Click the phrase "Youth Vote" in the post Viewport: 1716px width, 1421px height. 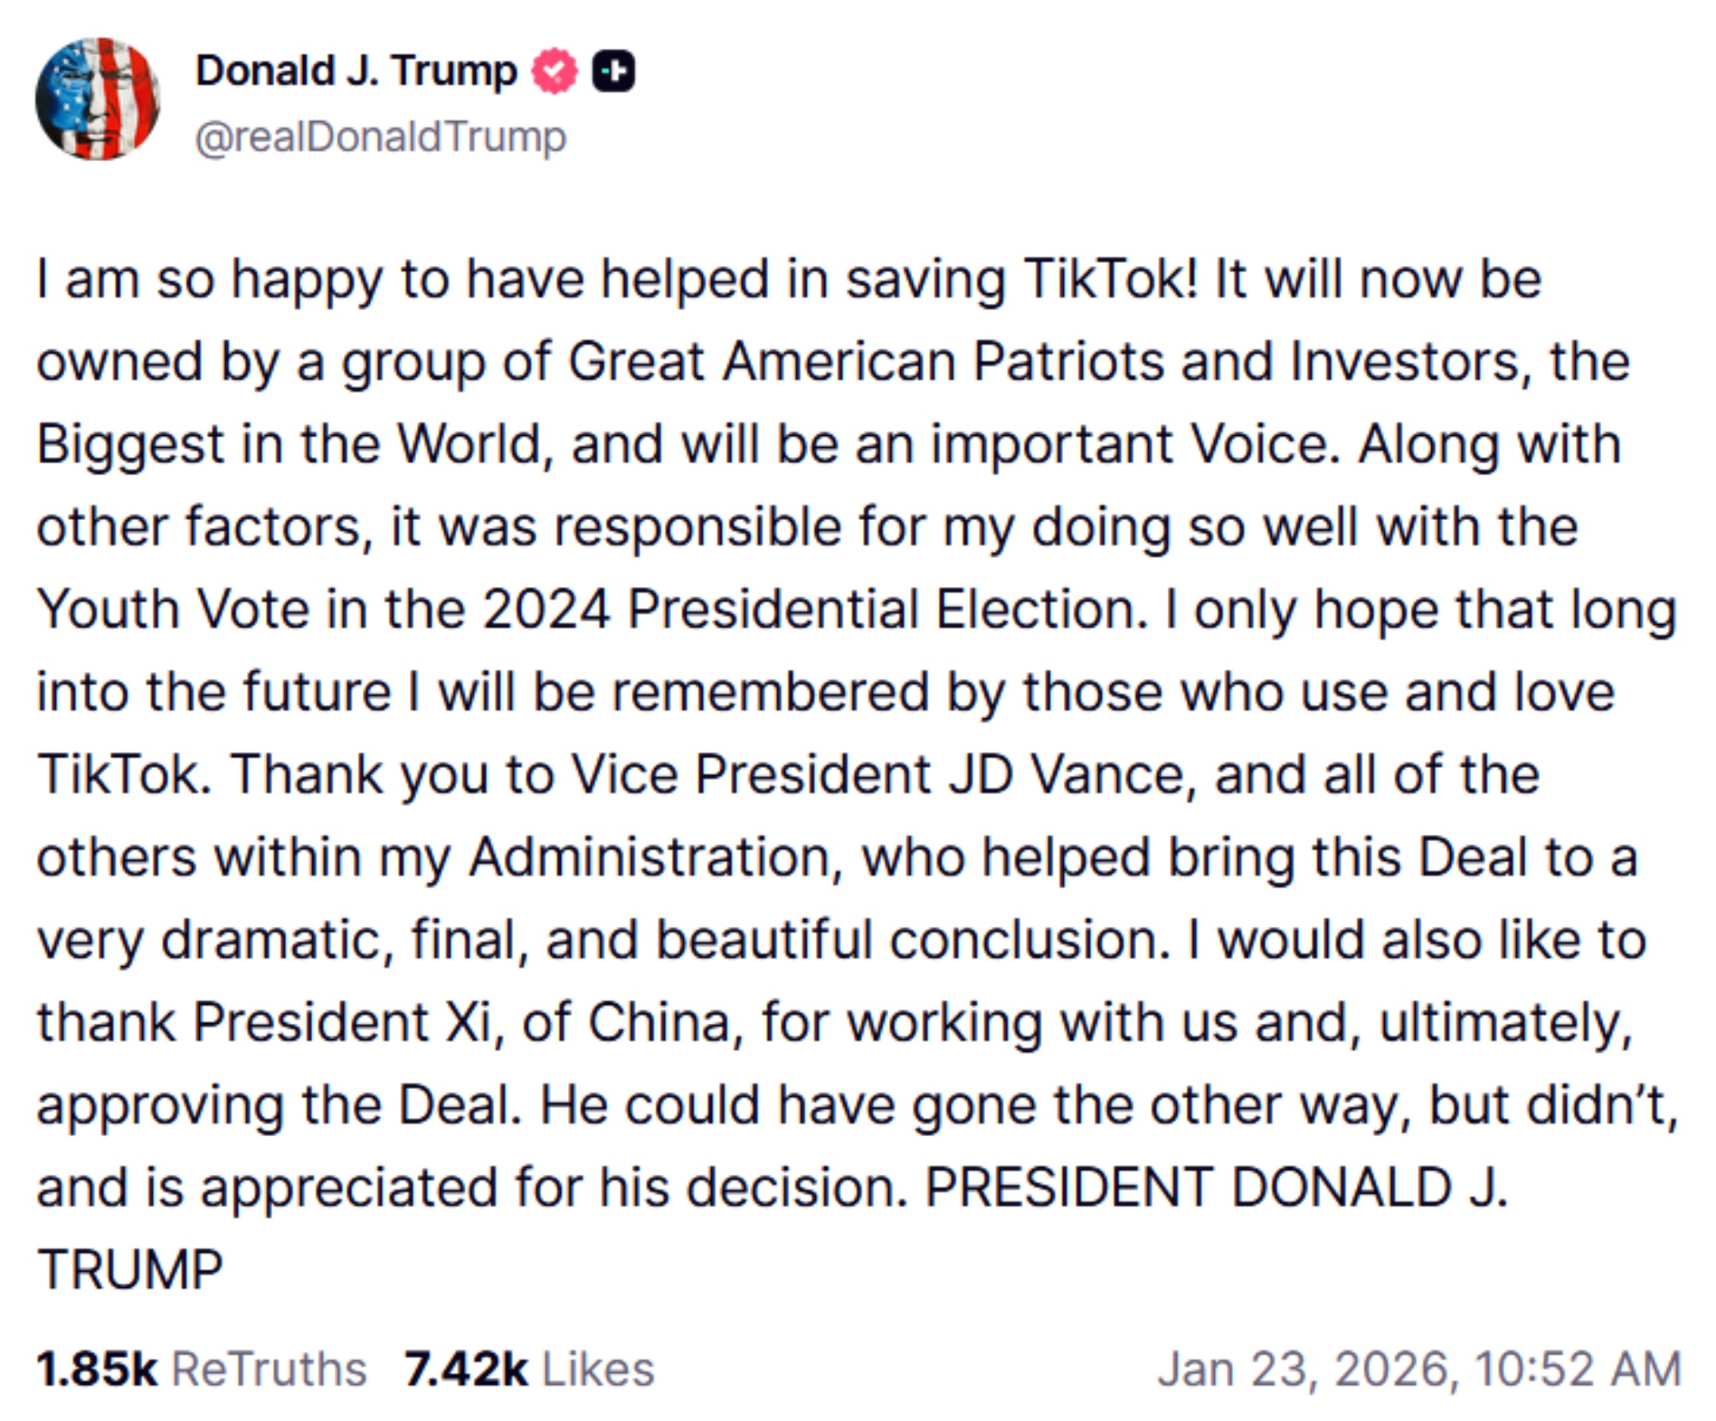click(172, 609)
